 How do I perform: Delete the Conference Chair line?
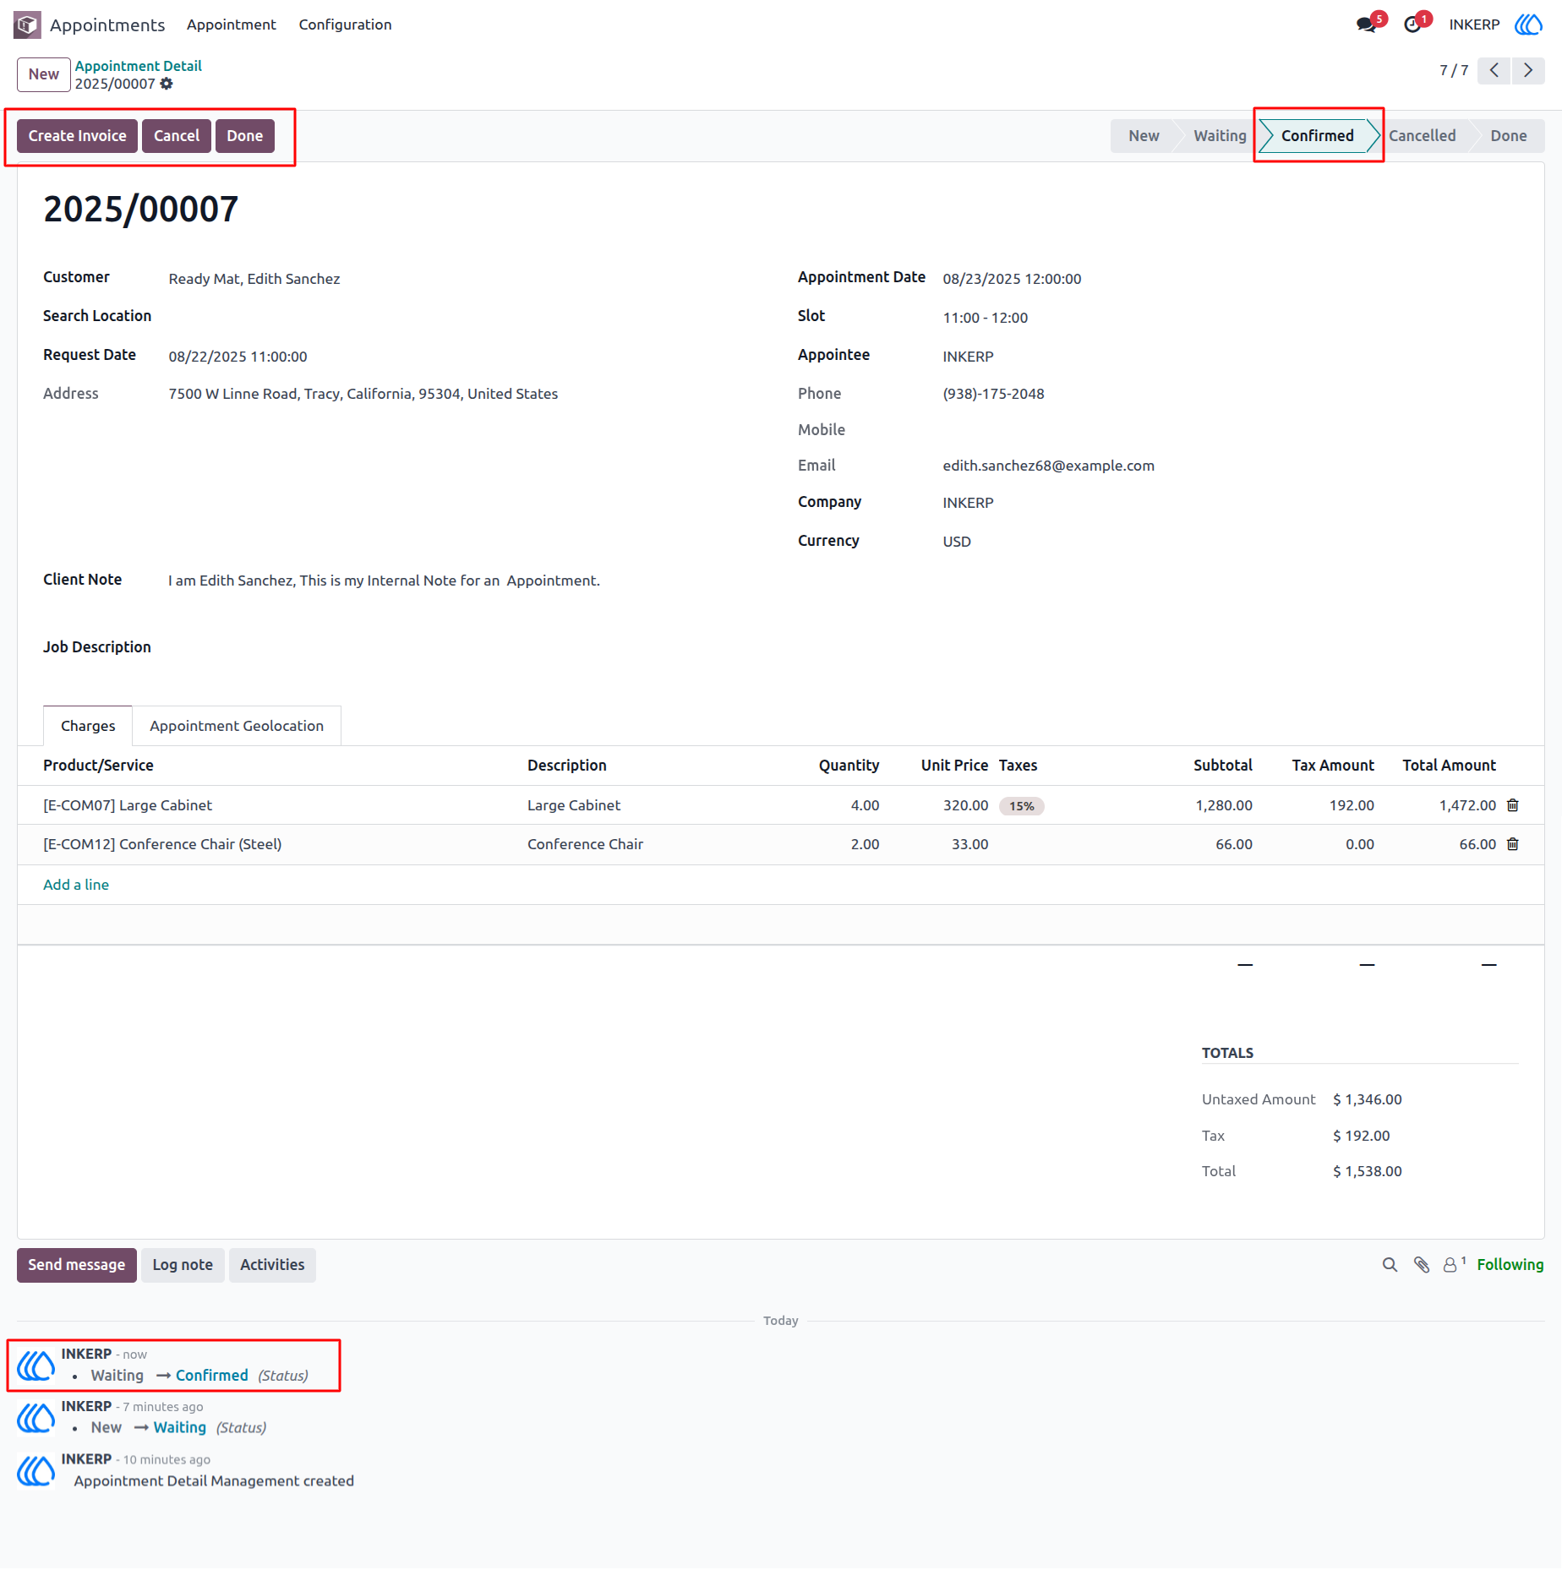coord(1513,844)
